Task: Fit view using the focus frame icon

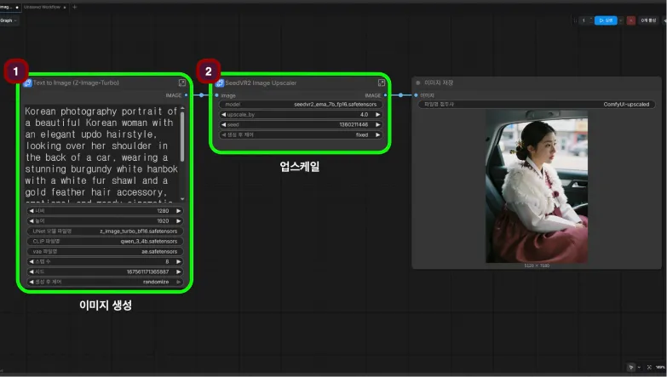Action: click(649, 367)
